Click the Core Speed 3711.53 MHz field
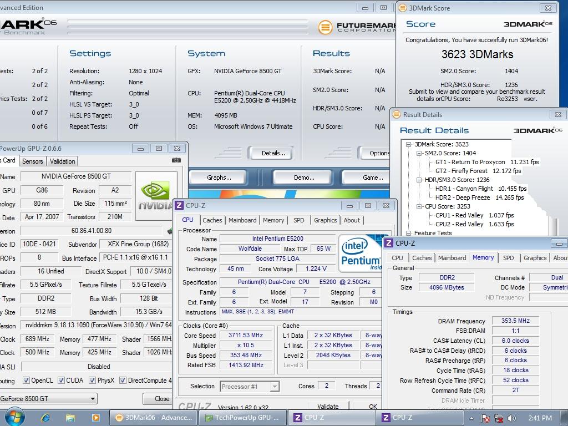The width and height of the screenshot is (568, 426). [246, 336]
